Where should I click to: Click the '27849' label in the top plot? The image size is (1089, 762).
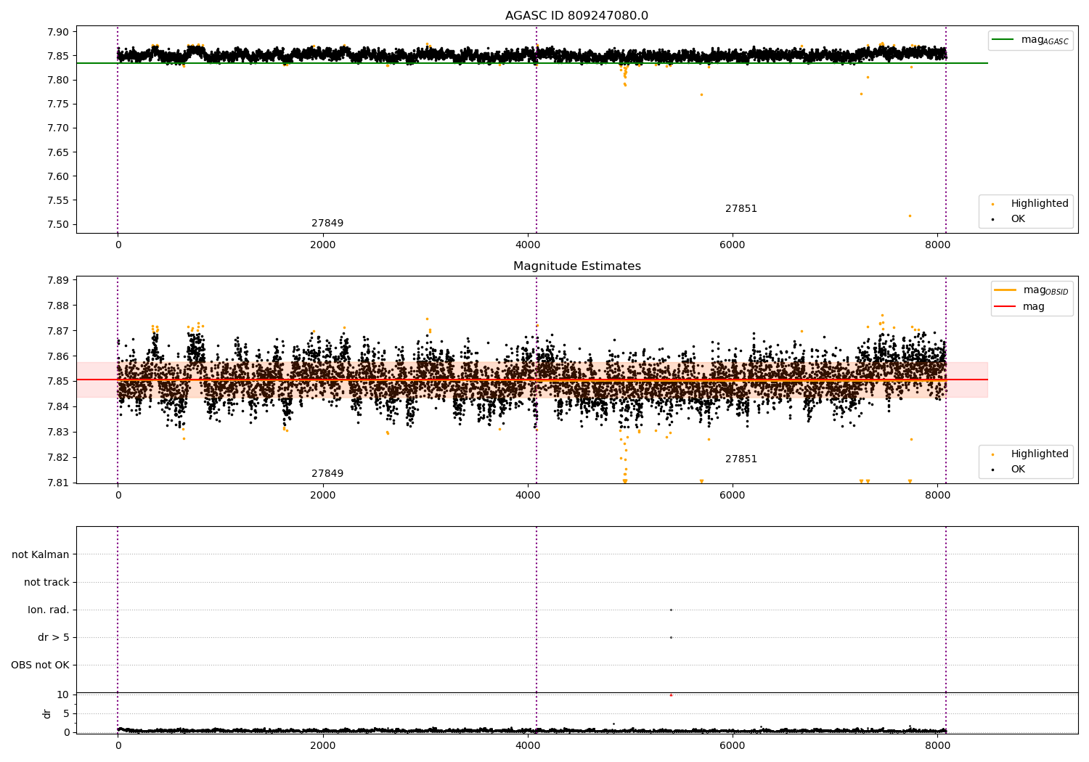coord(327,224)
